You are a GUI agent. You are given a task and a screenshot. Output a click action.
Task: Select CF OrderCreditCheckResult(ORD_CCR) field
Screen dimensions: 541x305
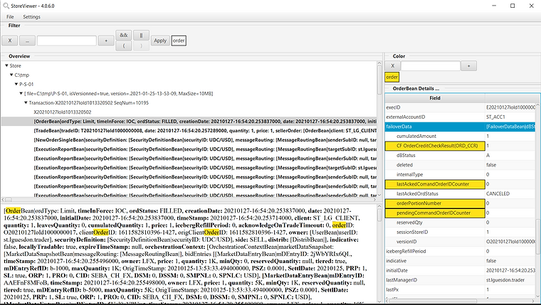pos(435,146)
